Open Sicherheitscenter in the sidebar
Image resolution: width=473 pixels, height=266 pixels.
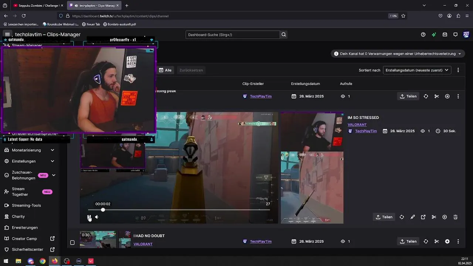(27, 250)
